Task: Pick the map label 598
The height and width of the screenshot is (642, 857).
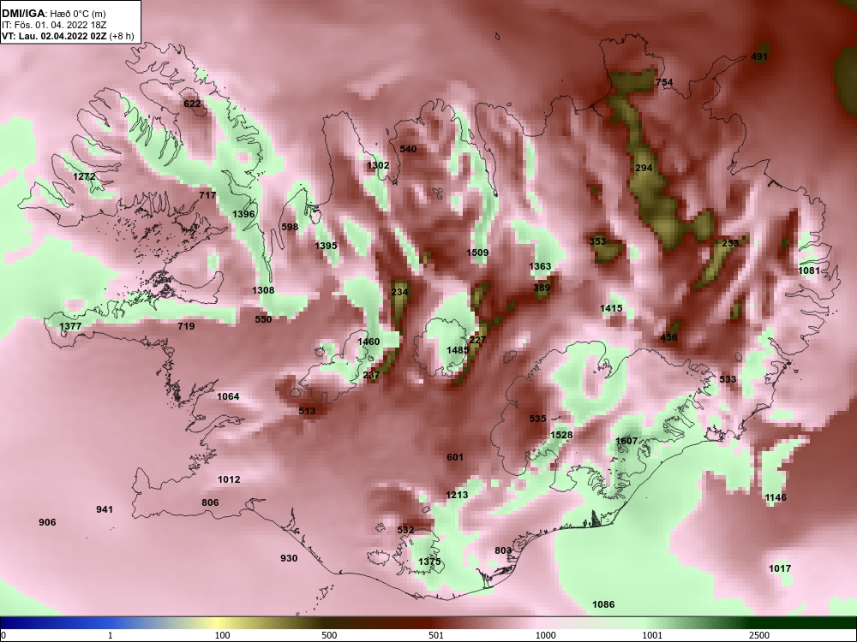Action: click(x=290, y=227)
